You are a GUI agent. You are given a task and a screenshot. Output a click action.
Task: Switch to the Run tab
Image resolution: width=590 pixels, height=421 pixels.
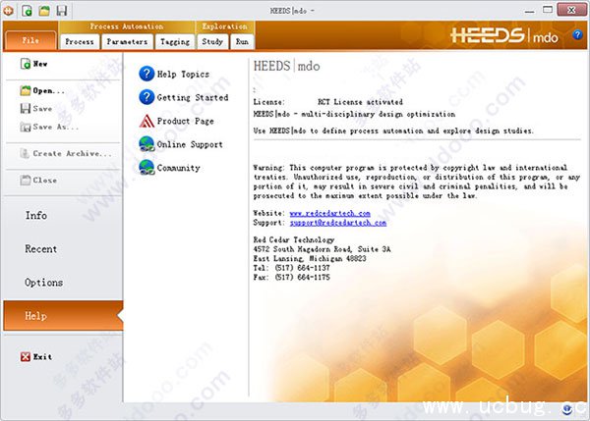[242, 41]
